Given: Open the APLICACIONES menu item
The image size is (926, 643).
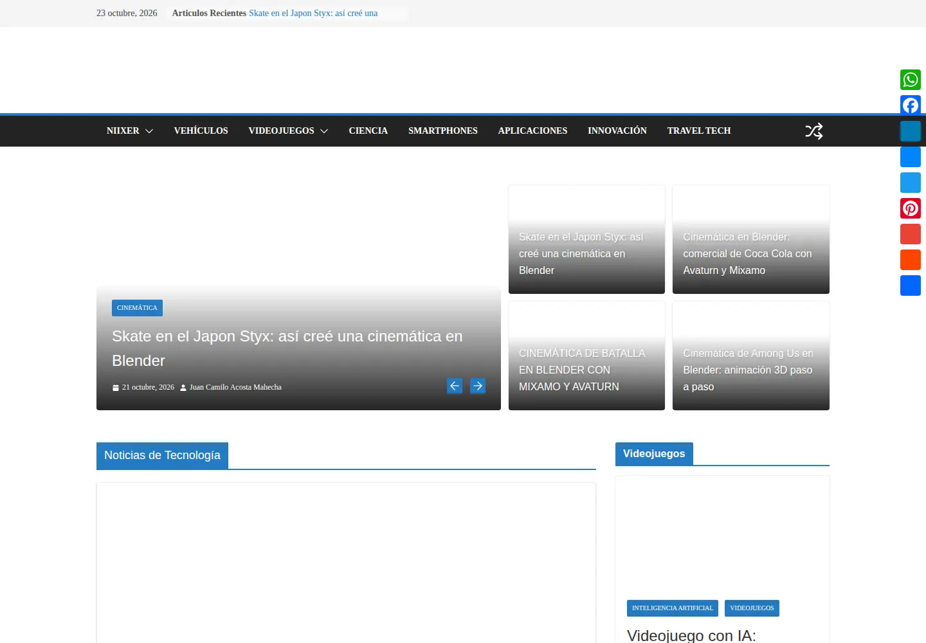Looking at the screenshot, I should click(532, 131).
